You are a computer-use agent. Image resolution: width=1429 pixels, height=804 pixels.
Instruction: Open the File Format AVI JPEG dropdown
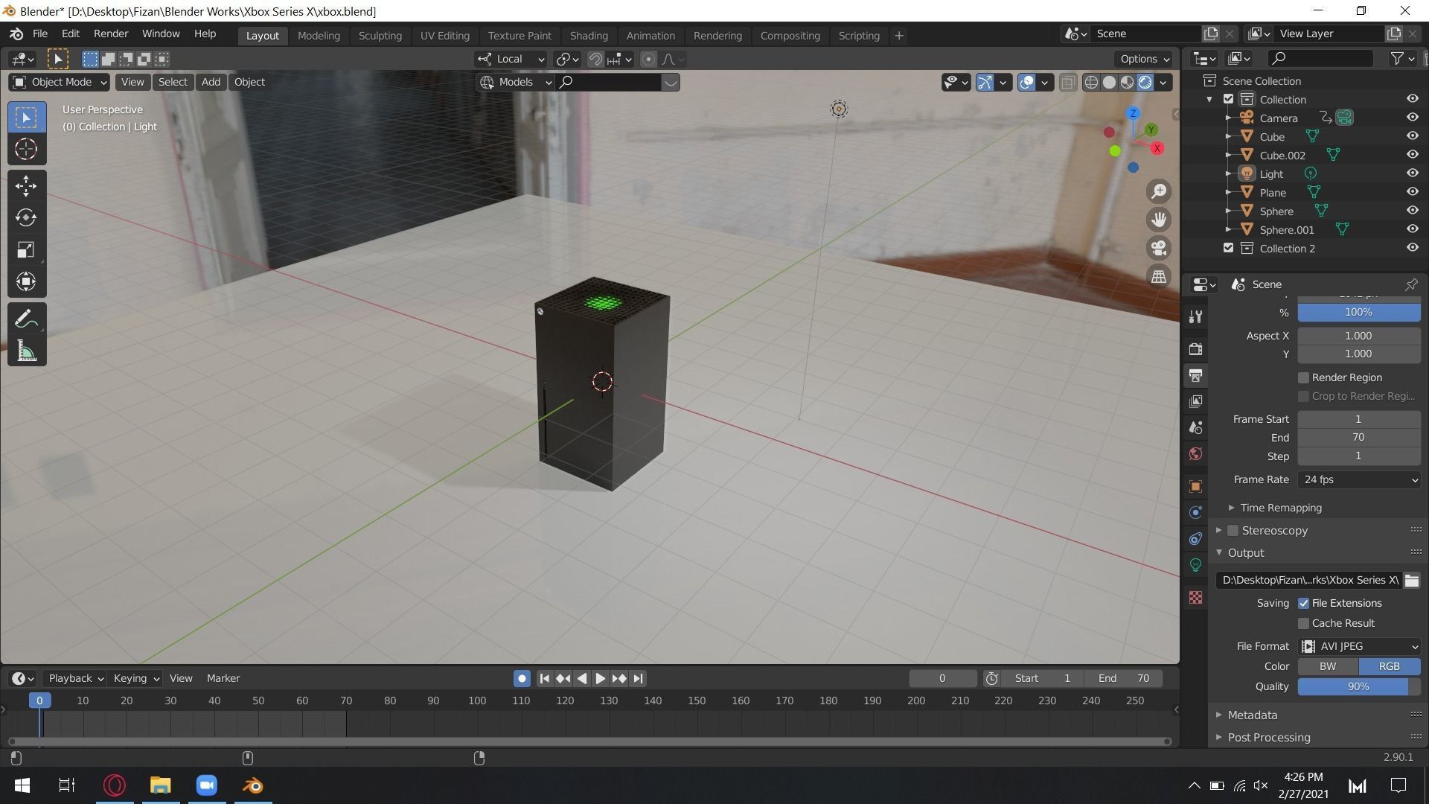pos(1358,646)
